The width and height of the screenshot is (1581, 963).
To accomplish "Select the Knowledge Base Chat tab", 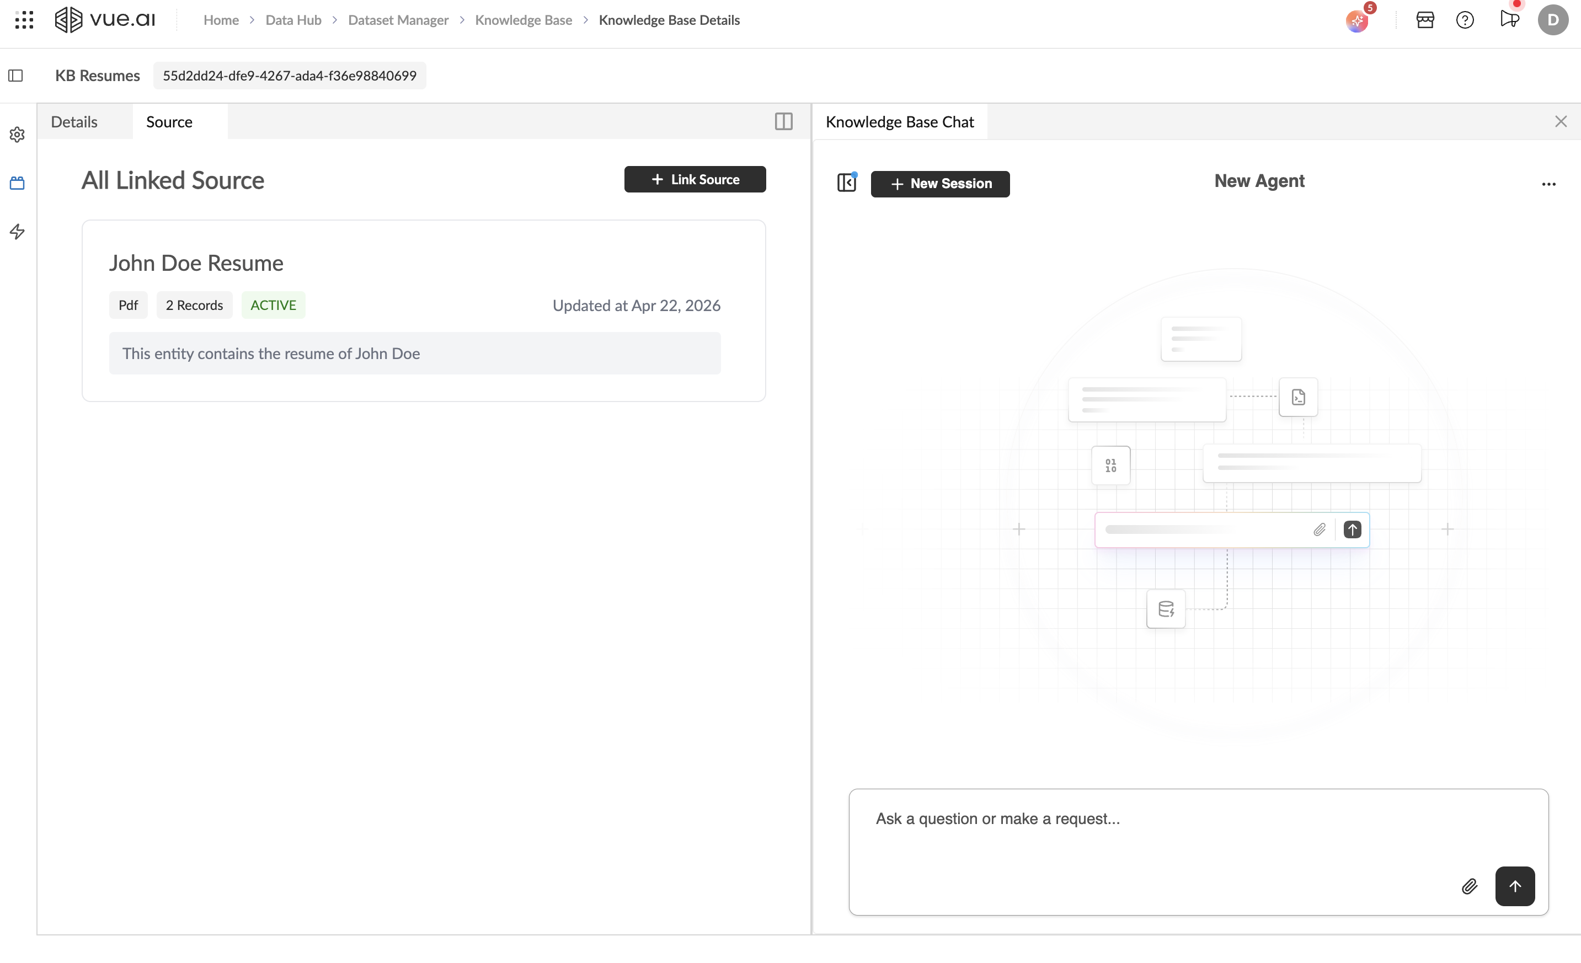I will (900, 122).
